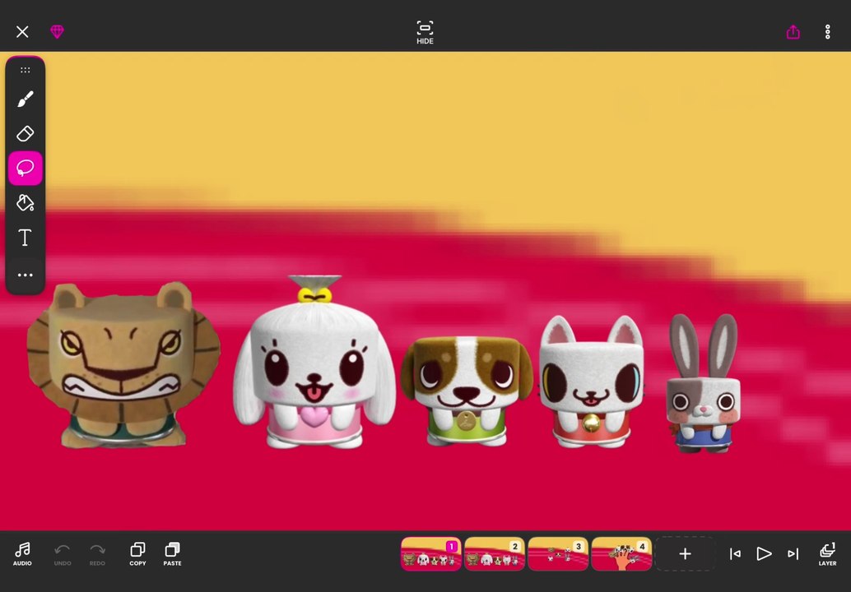Click the Undo button
This screenshot has height=592, width=851.
(x=63, y=554)
